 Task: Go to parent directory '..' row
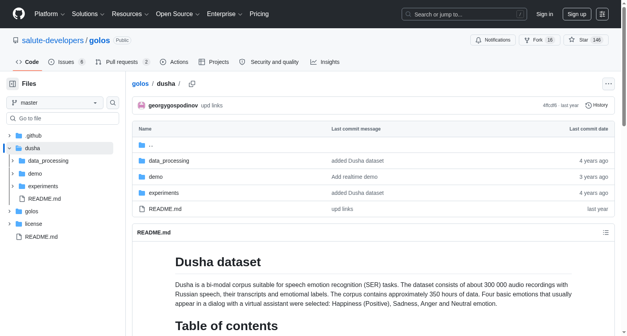[373, 145]
